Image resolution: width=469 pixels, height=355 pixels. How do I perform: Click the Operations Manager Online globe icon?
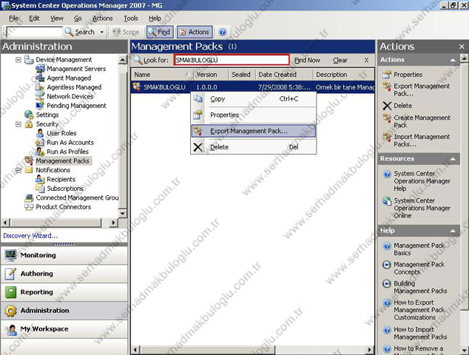[x=387, y=200]
